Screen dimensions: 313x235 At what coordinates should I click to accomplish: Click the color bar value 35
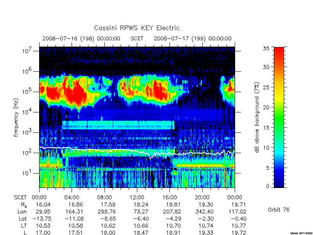(x=266, y=48)
